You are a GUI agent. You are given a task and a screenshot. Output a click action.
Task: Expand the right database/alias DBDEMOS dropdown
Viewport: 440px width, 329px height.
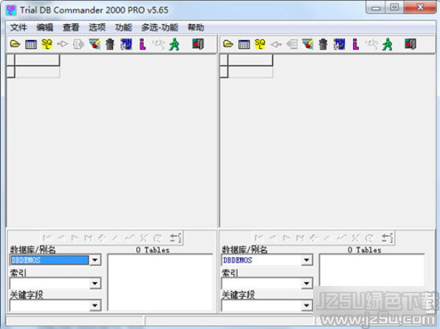(306, 260)
